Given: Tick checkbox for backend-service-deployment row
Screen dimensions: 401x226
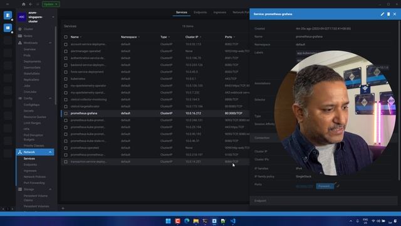Looking at the screenshot, I should coord(66,65).
